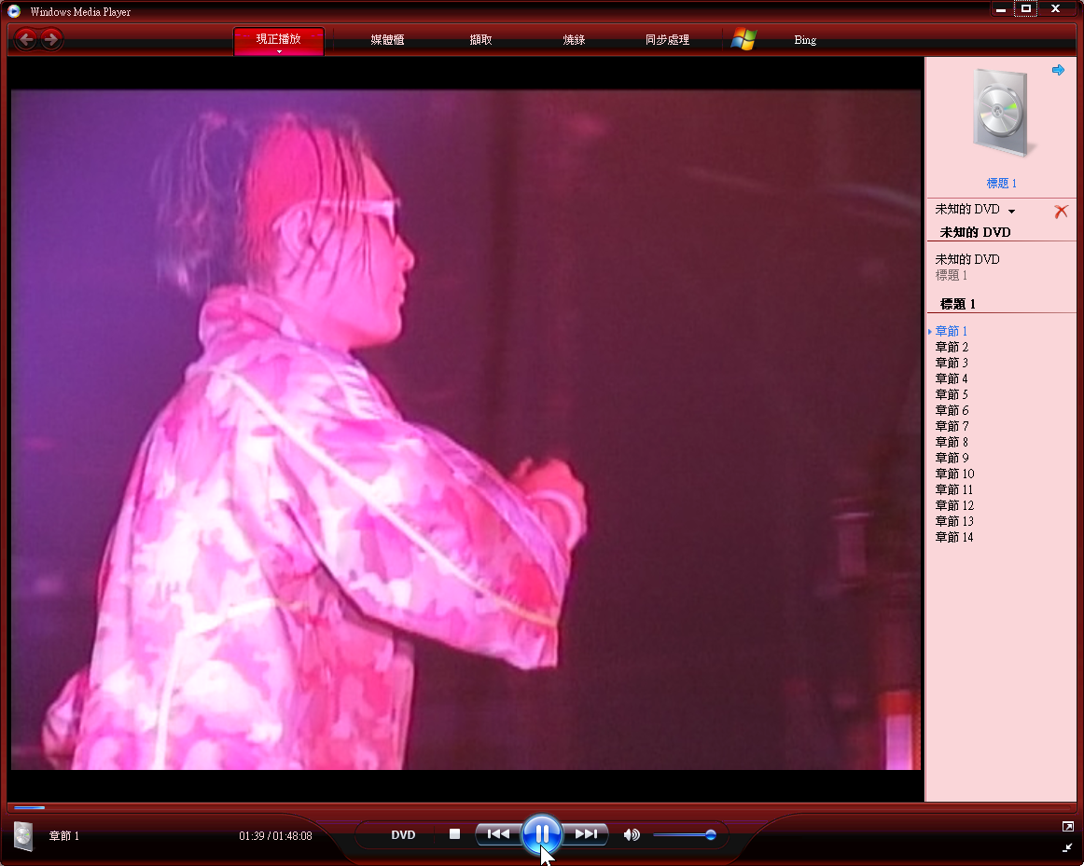The height and width of the screenshot is (866, 1084).
Task: Pause playback with the Pause button
Action: pos(542,834)
